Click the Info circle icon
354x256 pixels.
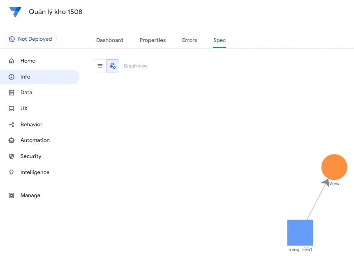tap(11, 77)
